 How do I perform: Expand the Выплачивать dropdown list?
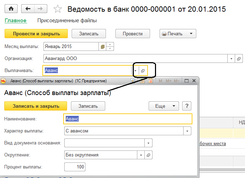click(135, 71)
